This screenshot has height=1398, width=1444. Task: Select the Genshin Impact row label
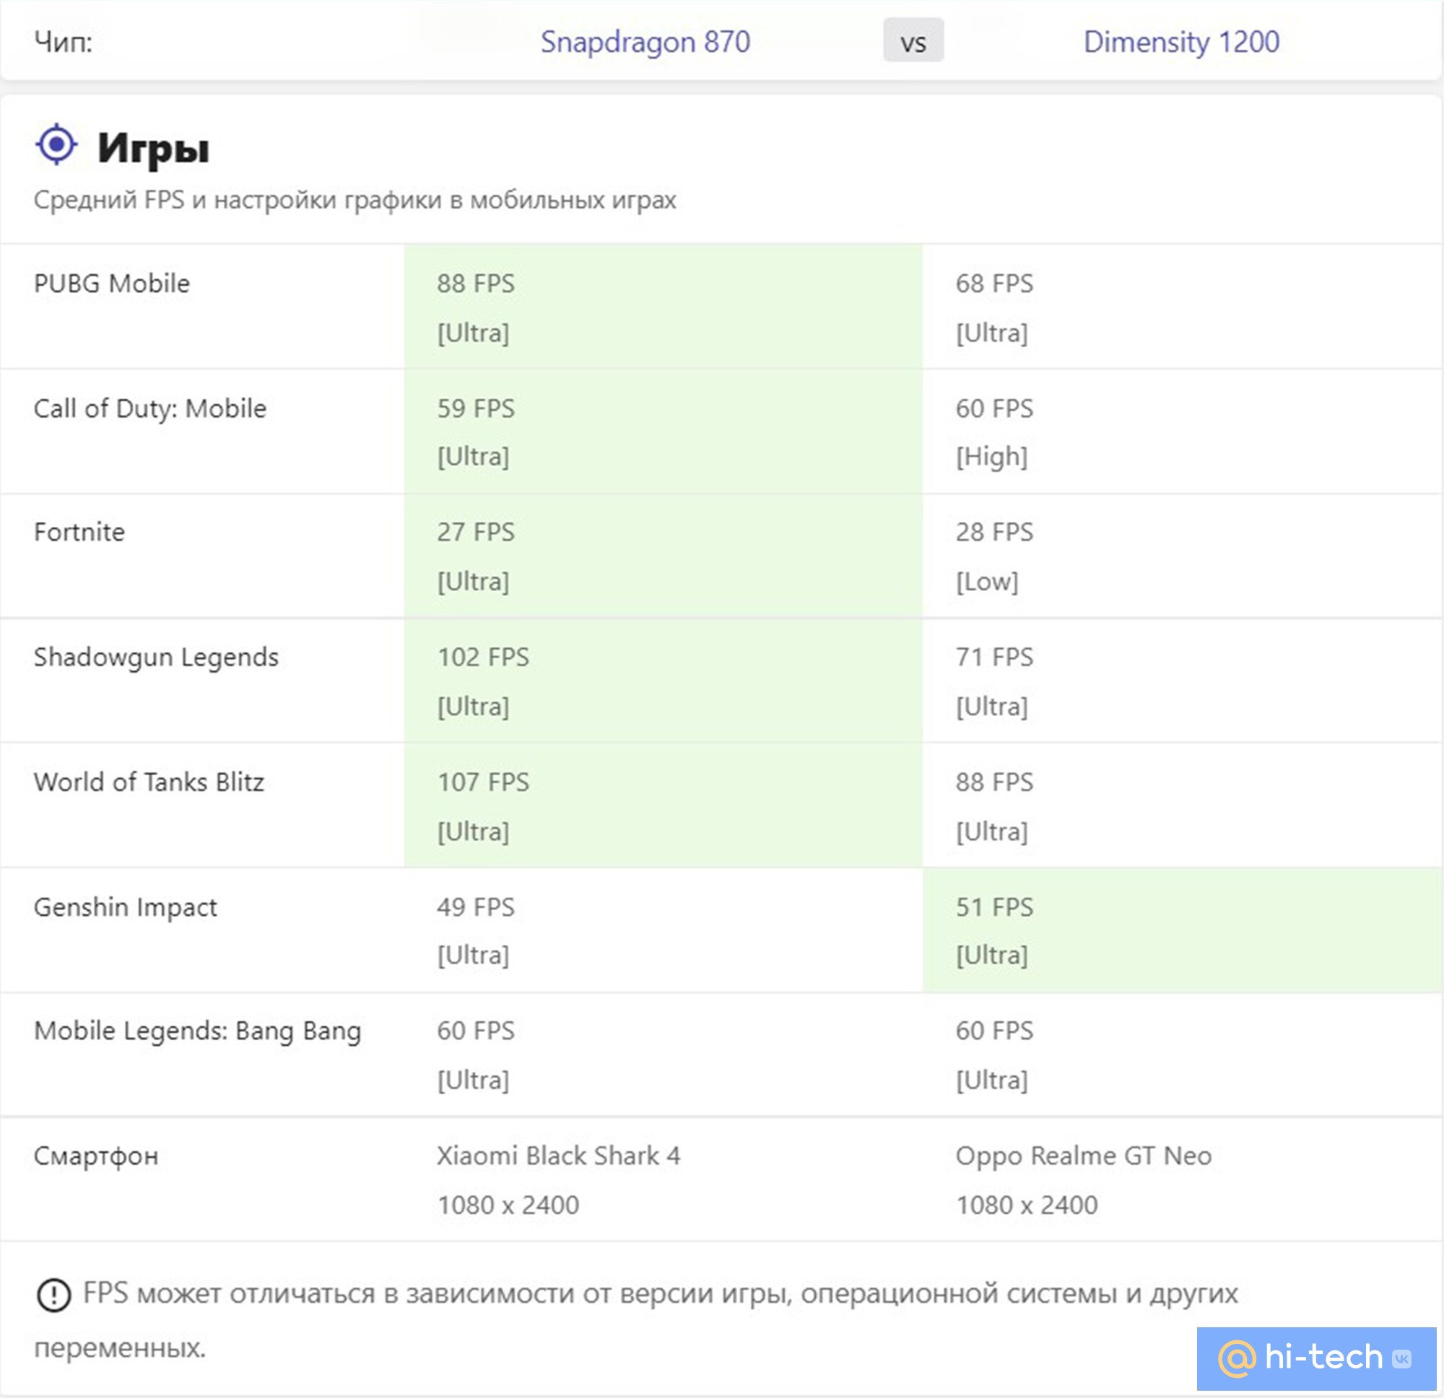[x=125, y=907]
